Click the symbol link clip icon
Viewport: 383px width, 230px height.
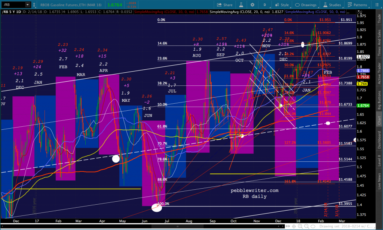tap(34, 4)
